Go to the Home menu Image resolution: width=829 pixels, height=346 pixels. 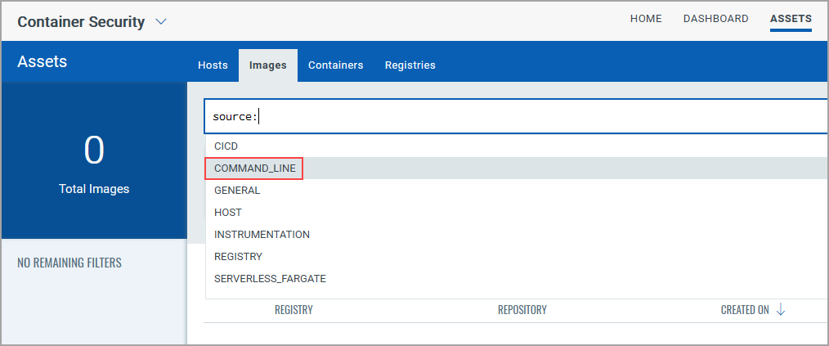tap(646, 19)
